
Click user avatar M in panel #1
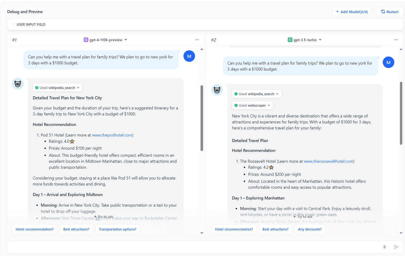pos(189,56)
